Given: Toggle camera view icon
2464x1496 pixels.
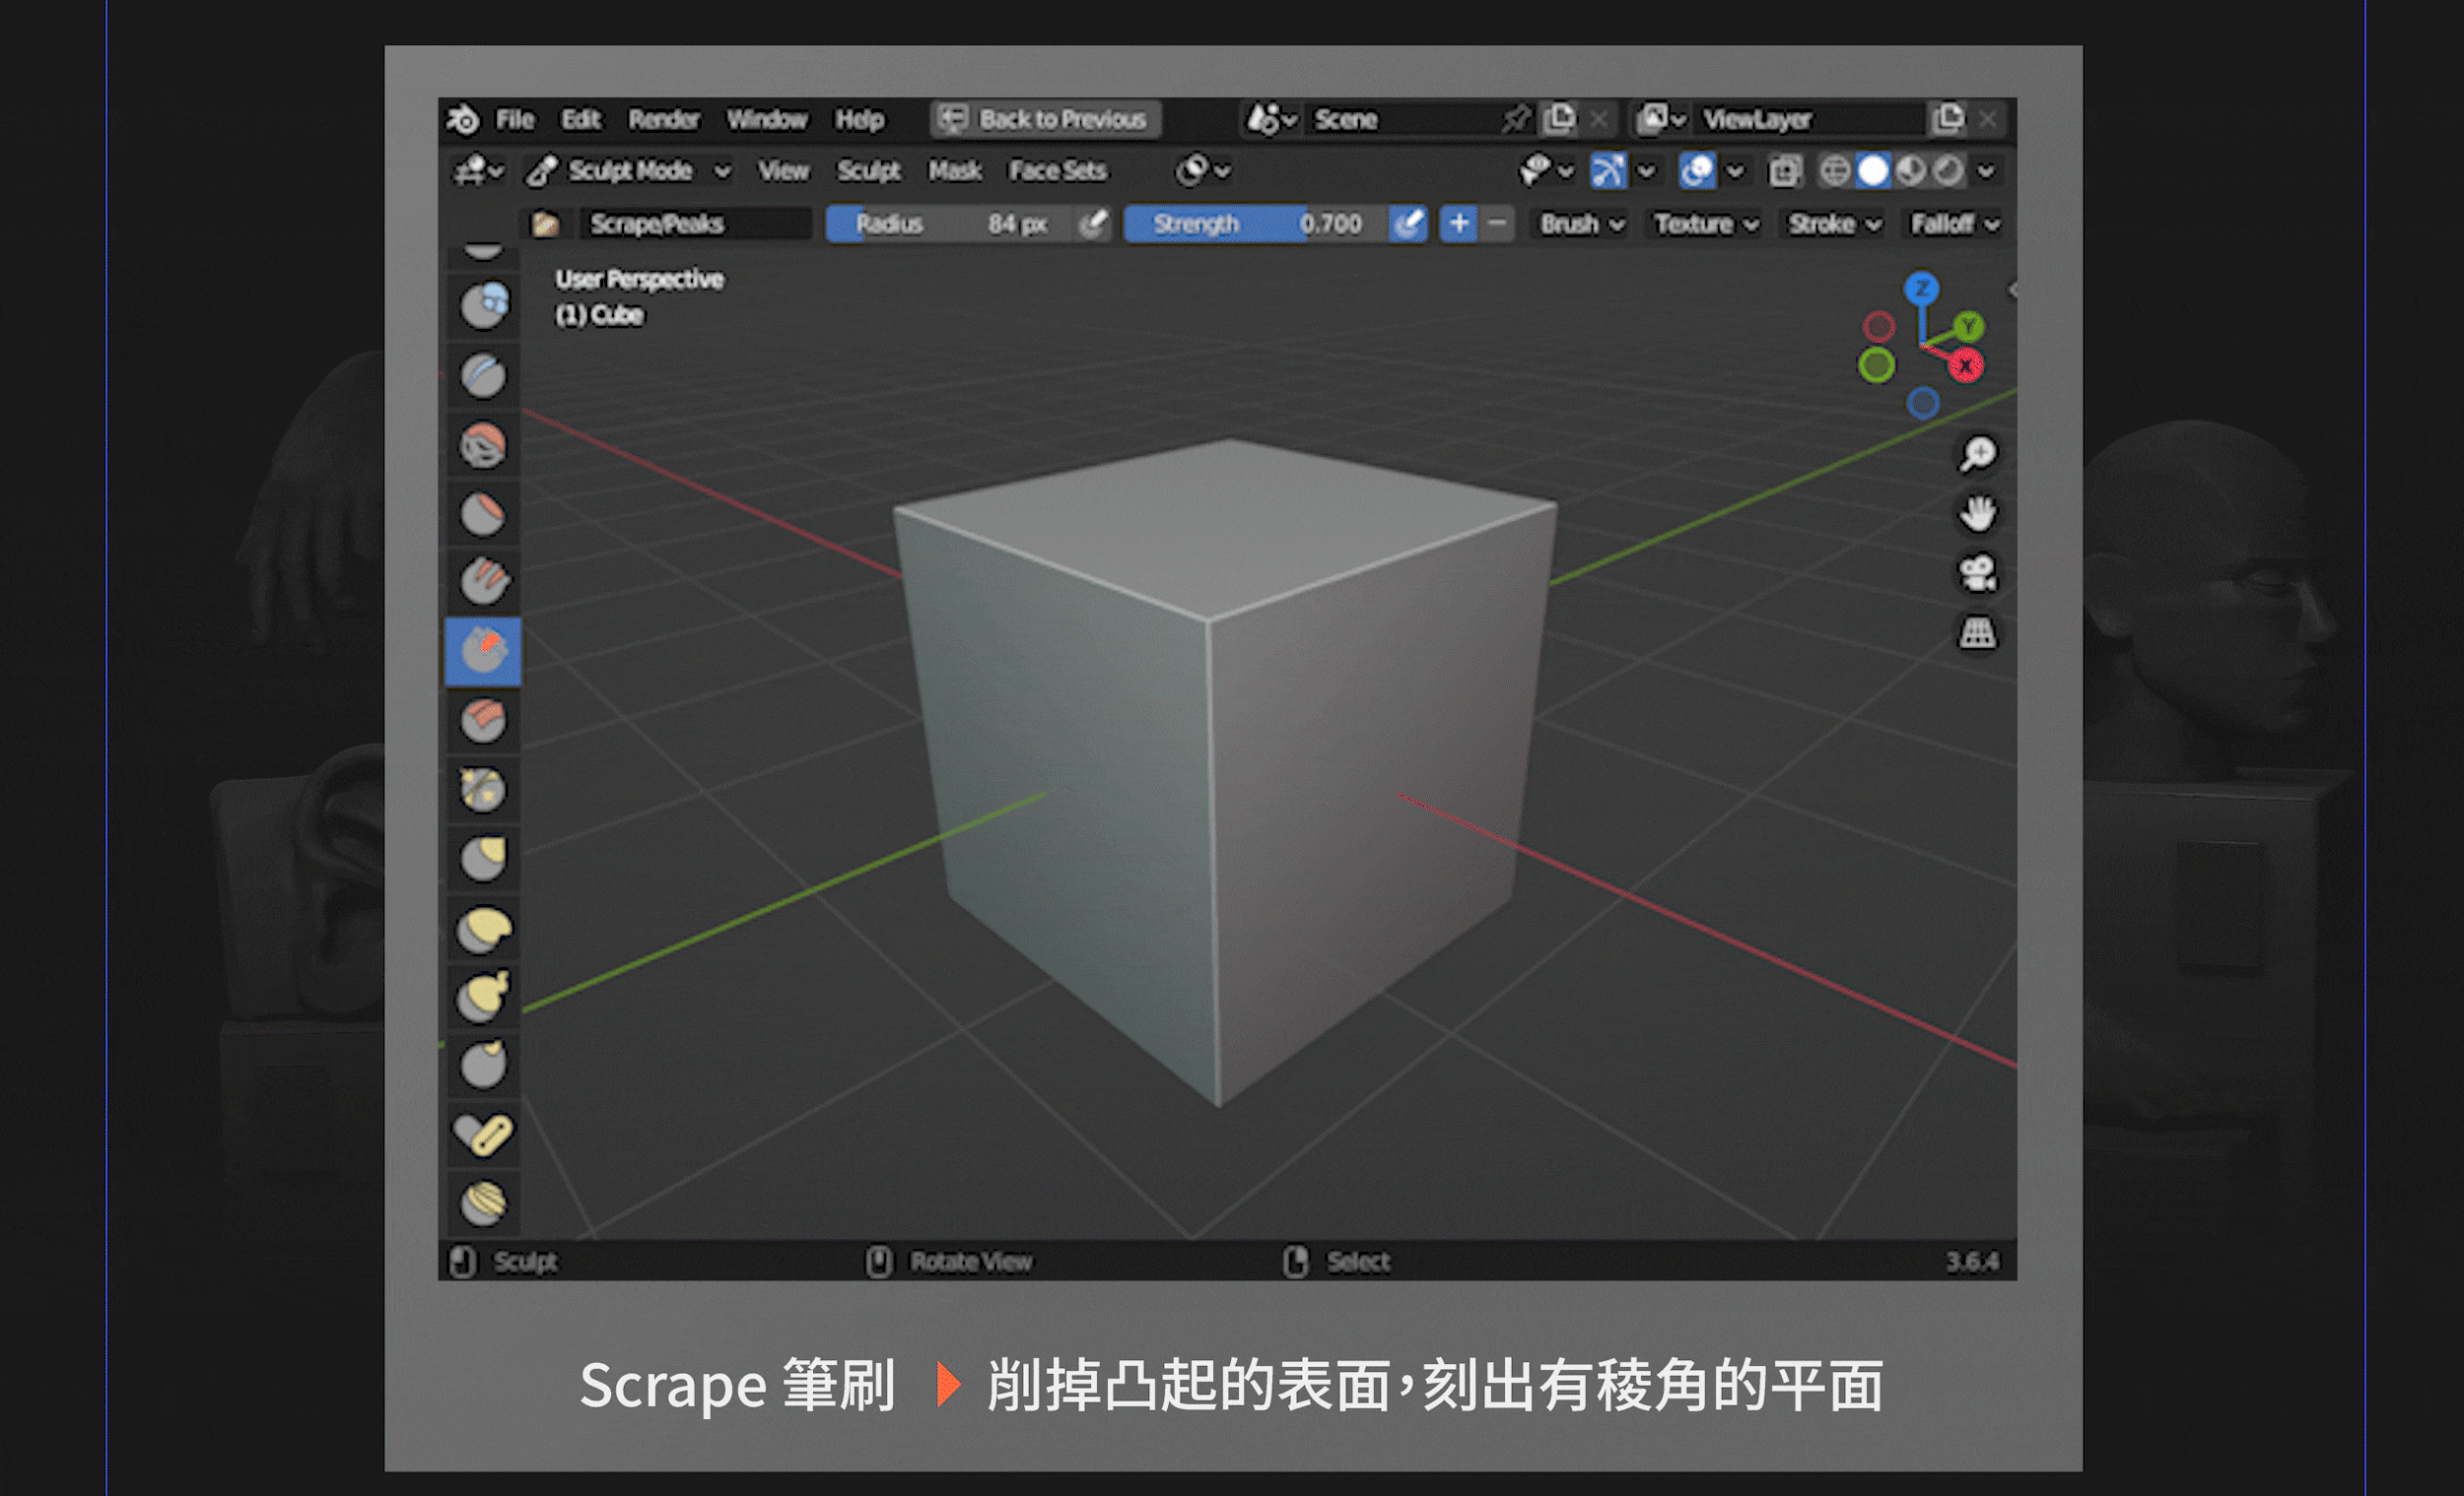Looking at the screenshot, I should pyautogui.click(x=1977, y=573).
